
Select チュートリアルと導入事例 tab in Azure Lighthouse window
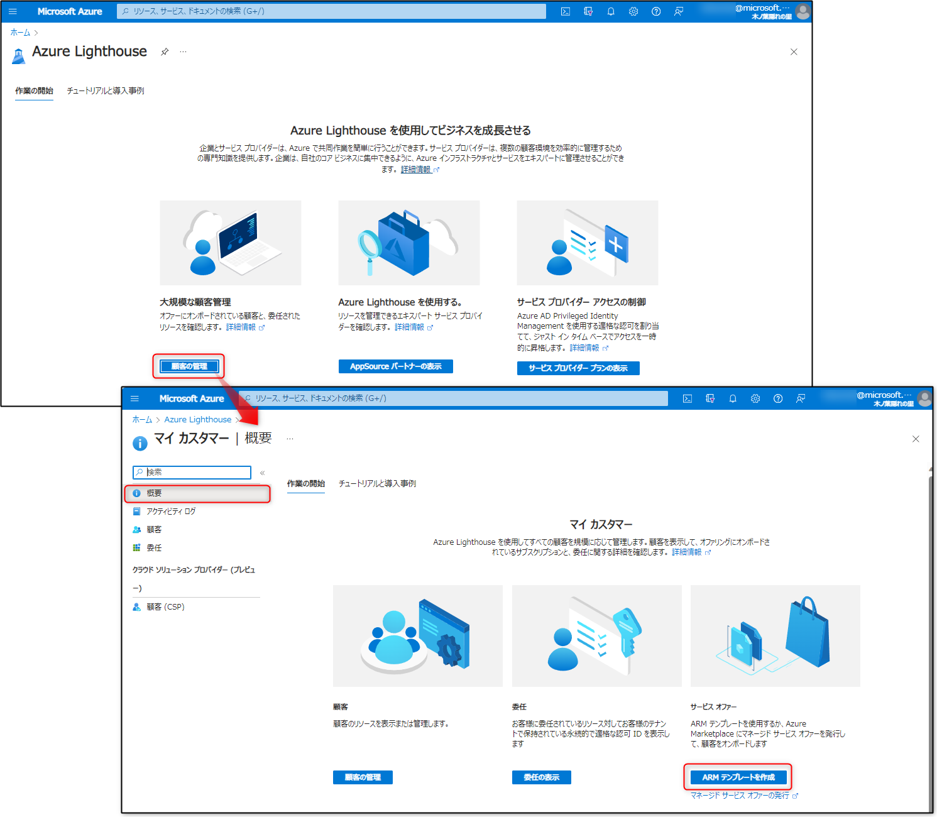(106, 91)
